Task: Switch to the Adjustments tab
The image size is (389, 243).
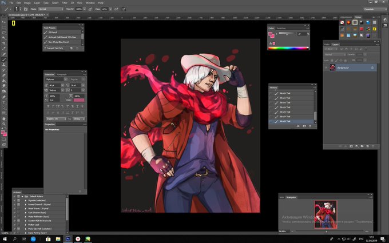Action: [346, 17]
